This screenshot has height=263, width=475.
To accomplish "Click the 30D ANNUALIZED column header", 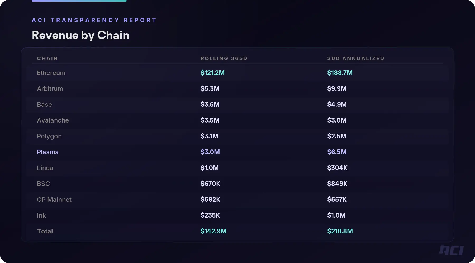I will pyautogui.click(x=356, y=58).
